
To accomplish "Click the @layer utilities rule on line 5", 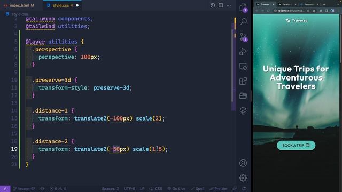I will 51,42.
